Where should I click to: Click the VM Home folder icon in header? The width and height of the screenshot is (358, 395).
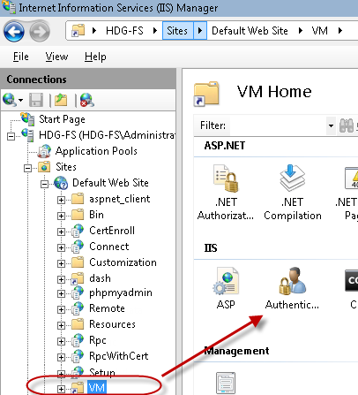[x=206, y=94]
